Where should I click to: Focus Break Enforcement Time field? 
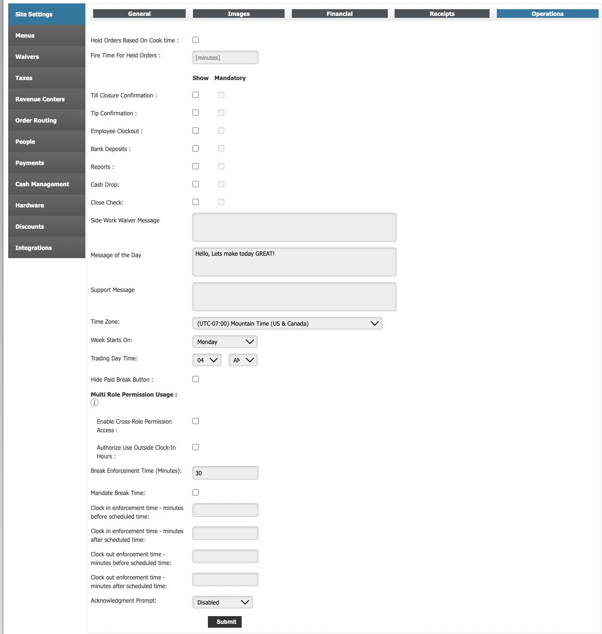coord(225,473)
